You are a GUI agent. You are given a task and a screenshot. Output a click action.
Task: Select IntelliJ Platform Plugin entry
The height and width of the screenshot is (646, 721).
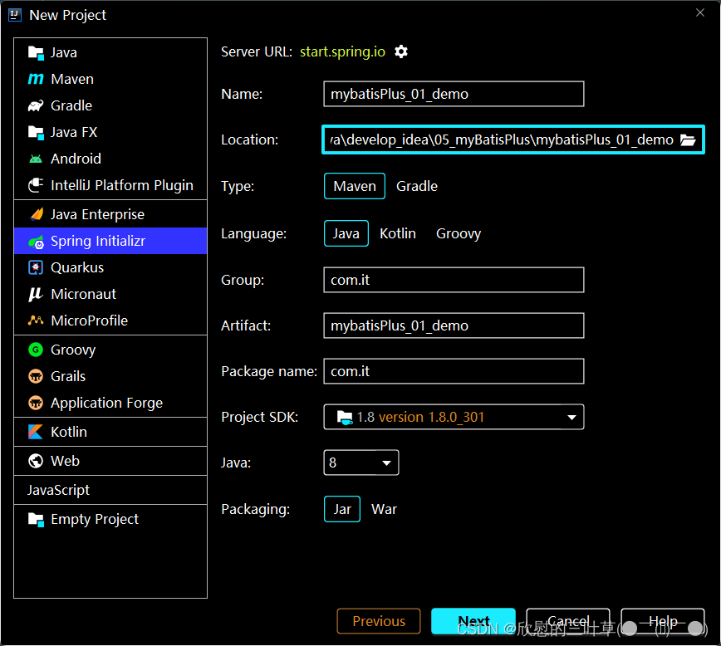click(122, 185)
